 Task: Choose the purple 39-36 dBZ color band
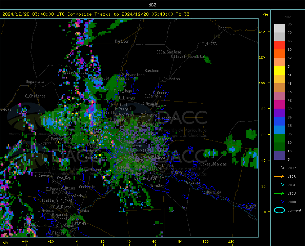click(x=279, y=113)
